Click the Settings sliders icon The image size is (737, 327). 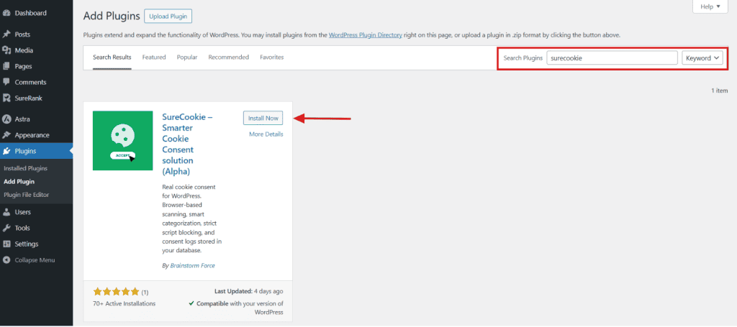[6, 244]
